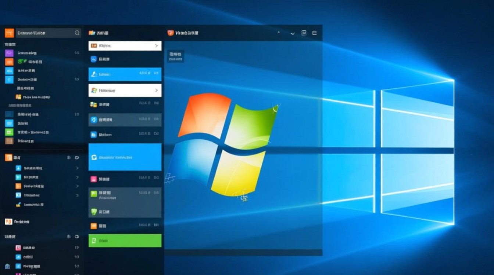Click the brown icon in the left list
The height and width of the screenshot is (275, 494).
[x=9, y=141]
